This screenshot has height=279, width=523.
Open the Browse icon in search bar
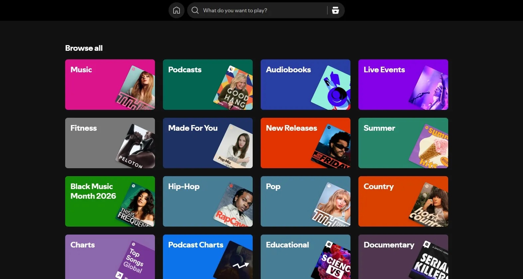pos(335,10)
